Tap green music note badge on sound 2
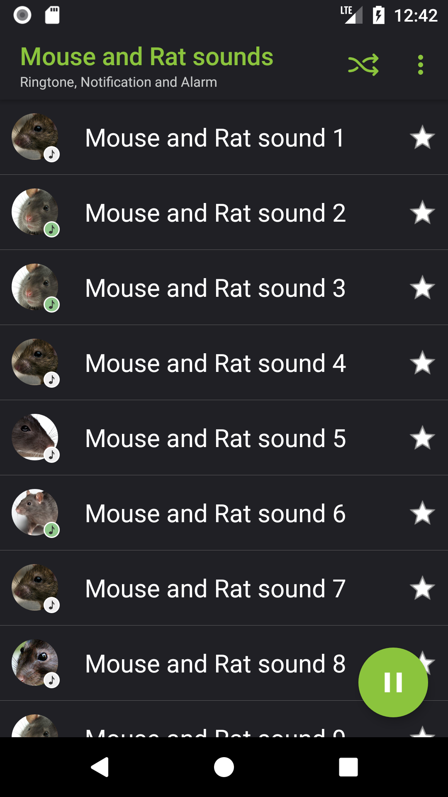This screenshot has height=797, width=448. click(x=52, y=229)
